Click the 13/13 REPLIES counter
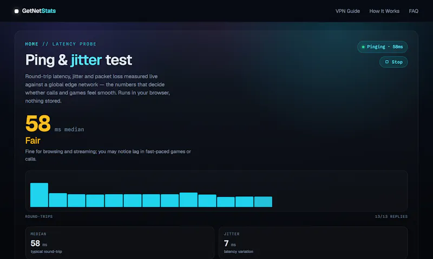The height and width of the screenshot is (259, 433). pyautogui.click(x=391, y=216)
